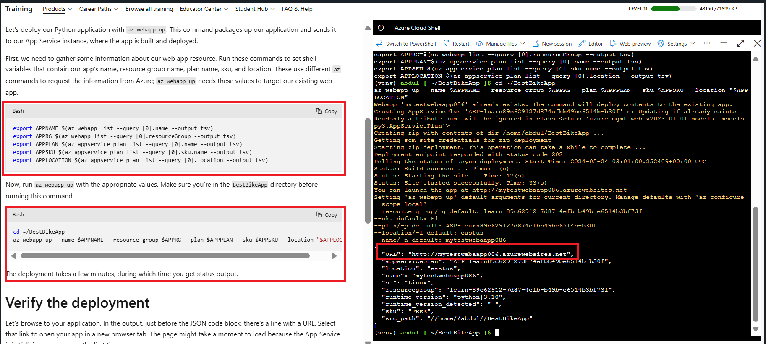The height and width of the screenshot is (344, 766).
Task: Click the Azure Cloud Shell title
Action: pyautogui.click(x=418, y=28)
